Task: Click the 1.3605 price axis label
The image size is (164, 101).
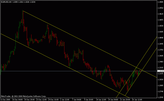Action: [161, 56]
